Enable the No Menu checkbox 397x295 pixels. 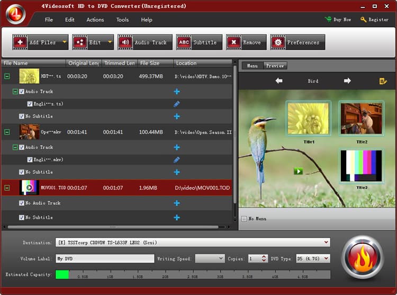click(x=244, y=219)
